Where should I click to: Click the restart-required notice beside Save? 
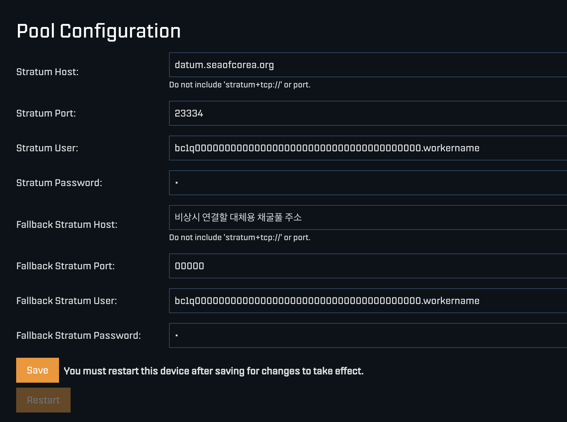coord(214,371)
